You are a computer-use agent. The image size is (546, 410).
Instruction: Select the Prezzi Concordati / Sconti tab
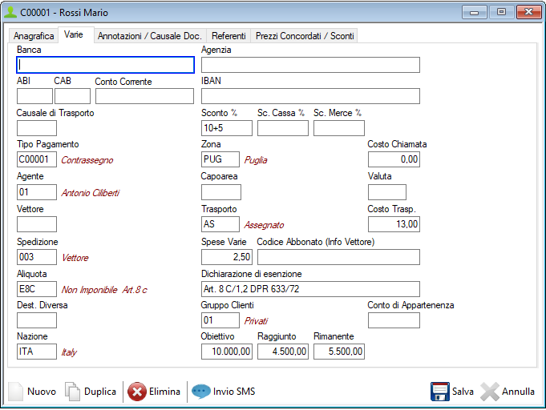click(x=304, y=36)
